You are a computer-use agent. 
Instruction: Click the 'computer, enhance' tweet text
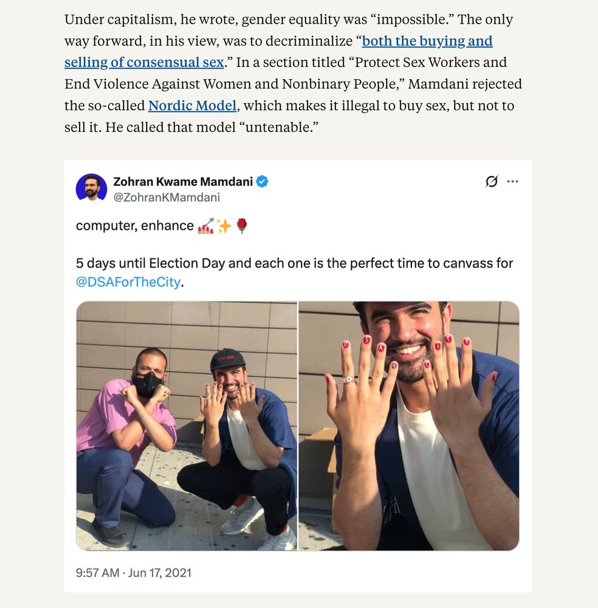tap(134, 226)
